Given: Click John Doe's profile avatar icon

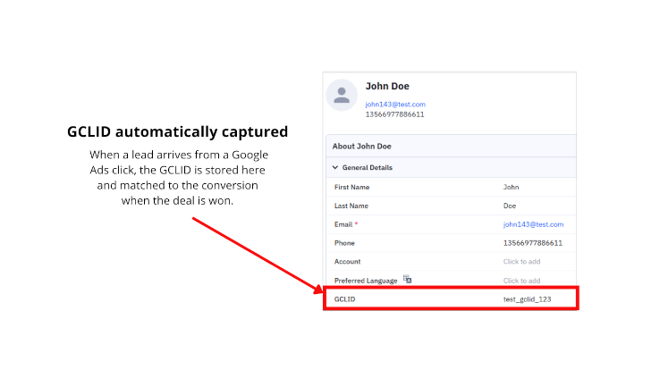Looking at the screenshot, I should [342, 95].
